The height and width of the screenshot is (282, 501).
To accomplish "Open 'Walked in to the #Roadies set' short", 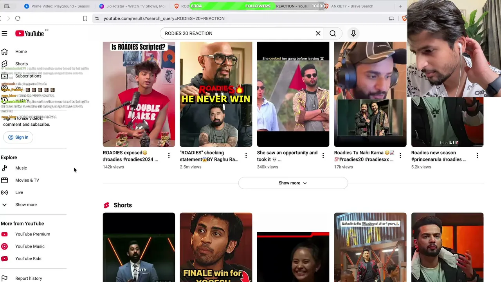I will pos(370,248).
